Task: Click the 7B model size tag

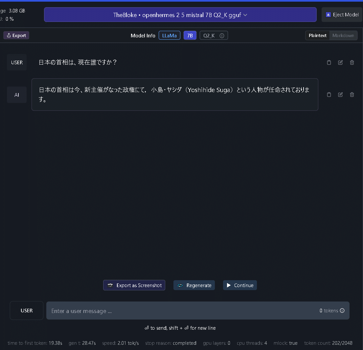Action: (190, 36)
